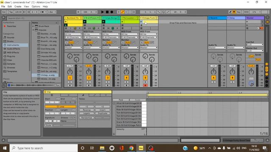Deactivate track 3 with its activator button
The image size is (271, 152).
click(x=108, y=78)
